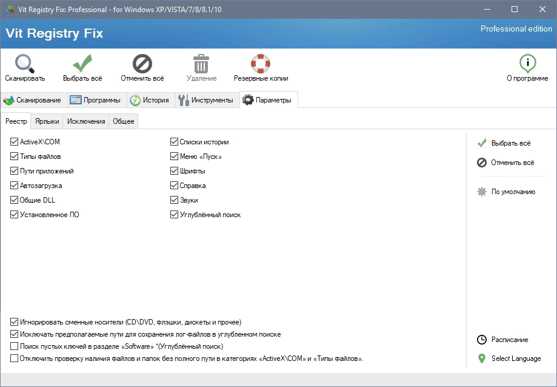Toggle the Типы файлов checkbox
557x387 pixels.
[14, 156]
